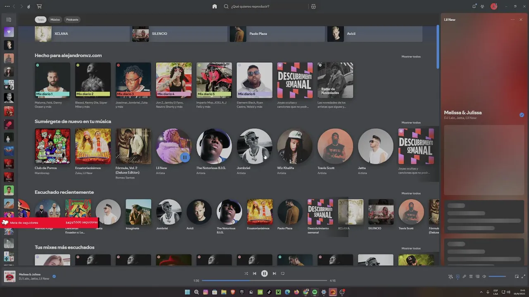Open connect to a device icon
529x297 pixels.
pyautogui.click(x=477, y=276)
